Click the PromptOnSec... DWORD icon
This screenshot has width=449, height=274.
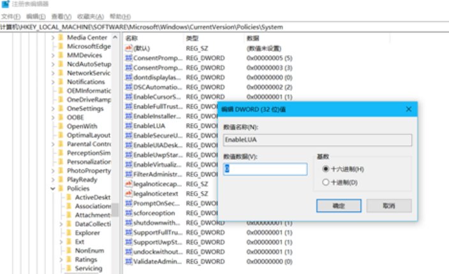(129, 203)
